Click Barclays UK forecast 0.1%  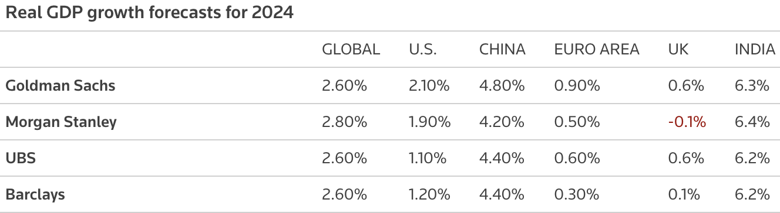[x=685, y=194]
